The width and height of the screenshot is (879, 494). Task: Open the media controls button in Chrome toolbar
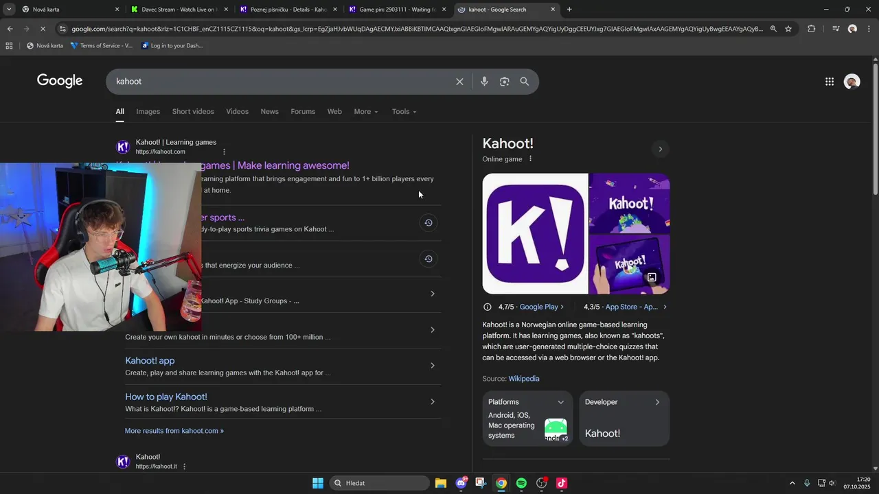(836, 29)
